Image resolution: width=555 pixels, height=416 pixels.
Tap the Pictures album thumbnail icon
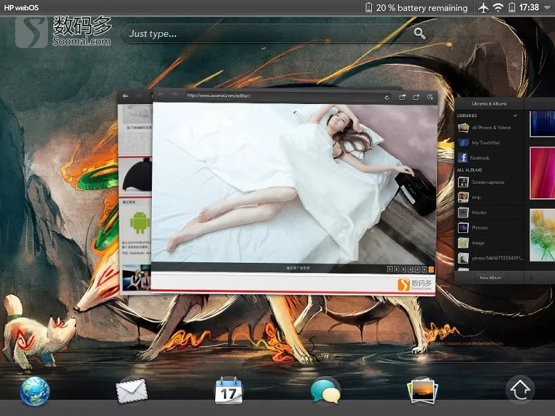click(x=463, y=228)
